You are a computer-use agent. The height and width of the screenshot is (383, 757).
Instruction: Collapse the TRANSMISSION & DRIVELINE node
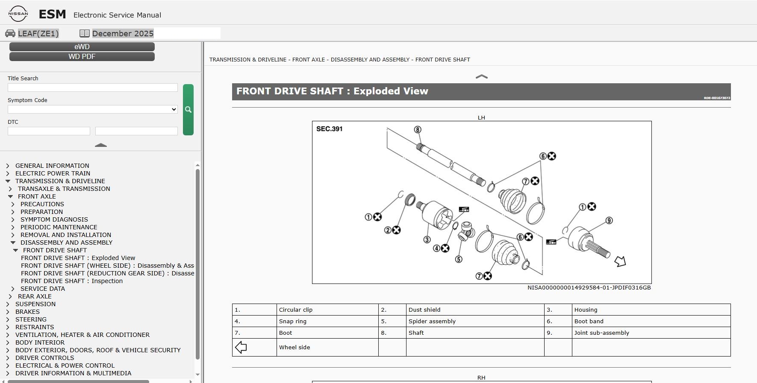tap(8, 181)
